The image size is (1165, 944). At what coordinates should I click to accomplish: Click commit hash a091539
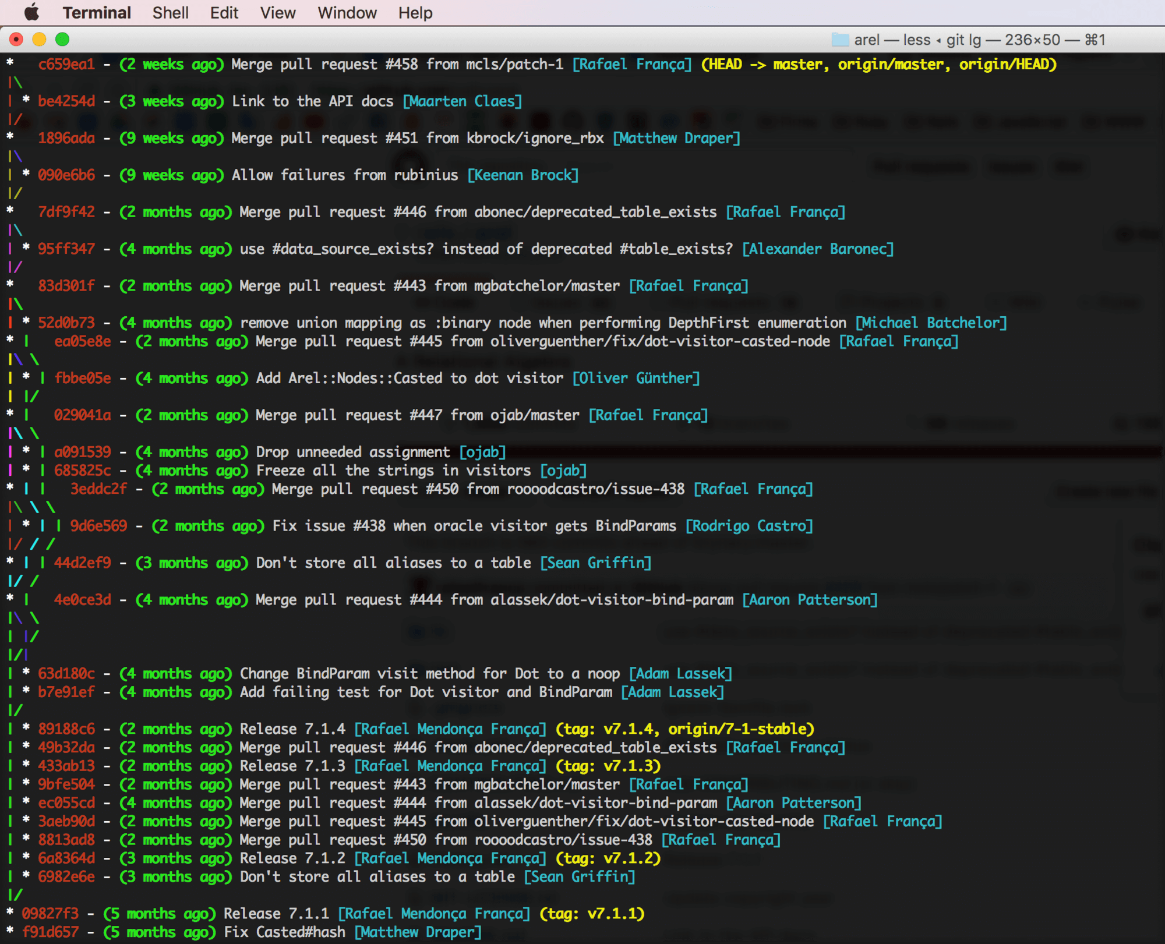tap(83, 452)
